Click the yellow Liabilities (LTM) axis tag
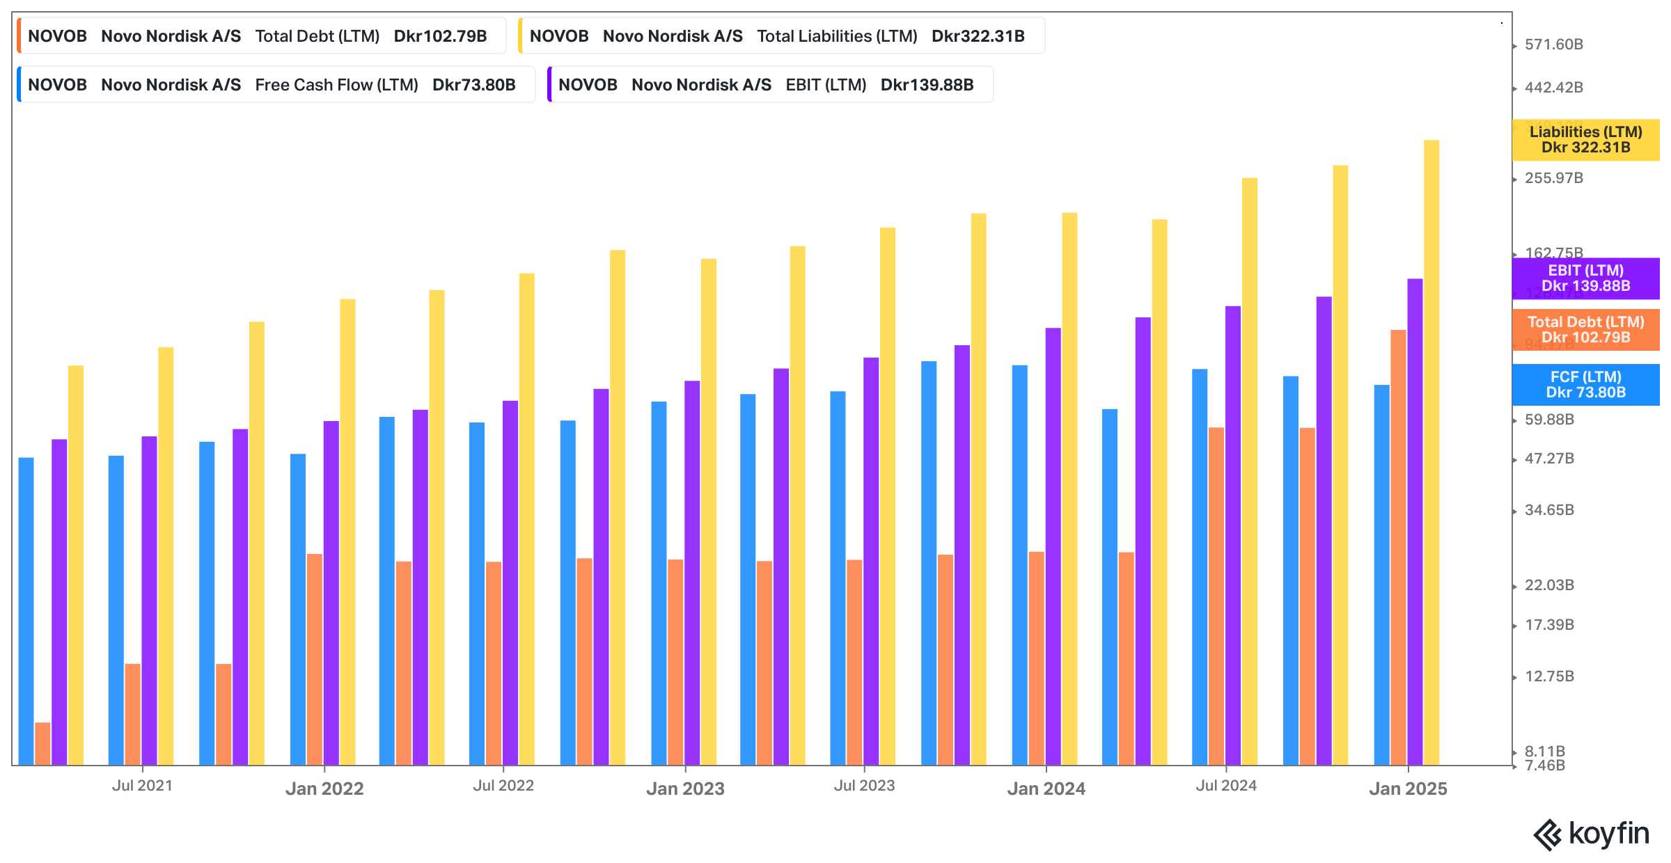Image resolution: width=1671 pixels, height=863 pixels. pos(1585,140)
